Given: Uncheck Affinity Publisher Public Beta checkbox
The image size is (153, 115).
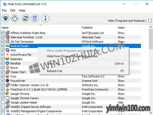Looking at the screenshot, I should 3,33.
